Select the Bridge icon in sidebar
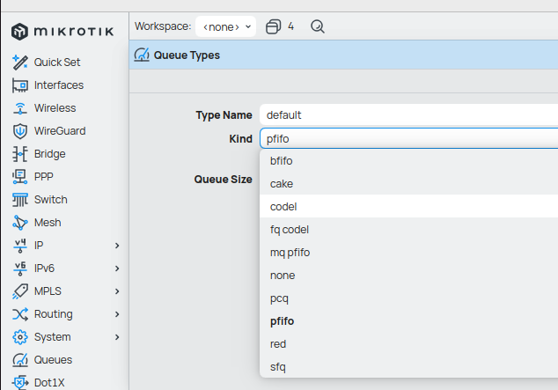 point(19,154)
